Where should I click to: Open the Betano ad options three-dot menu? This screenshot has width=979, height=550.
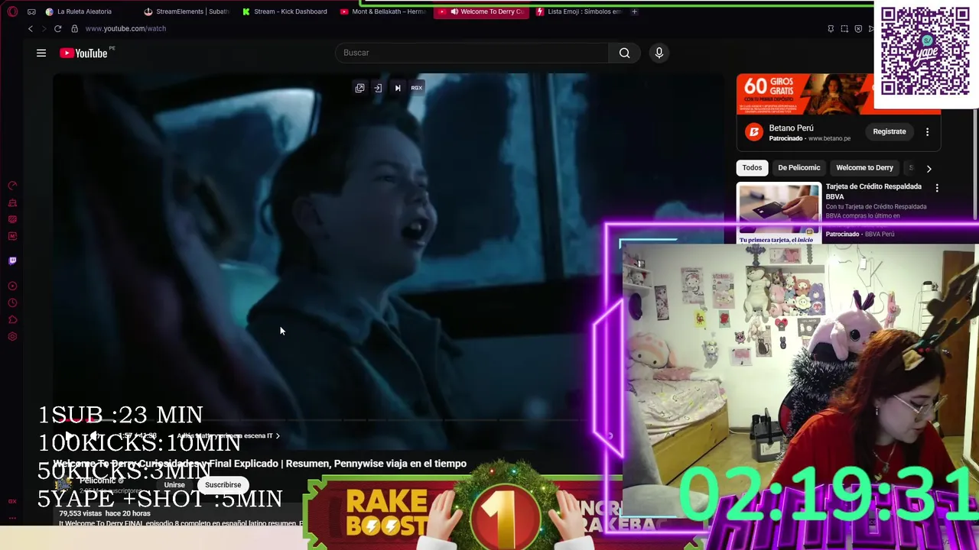(x=927, y=131)
